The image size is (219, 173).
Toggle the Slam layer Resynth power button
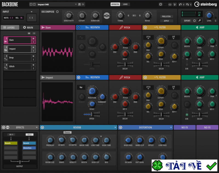(79, 27)
